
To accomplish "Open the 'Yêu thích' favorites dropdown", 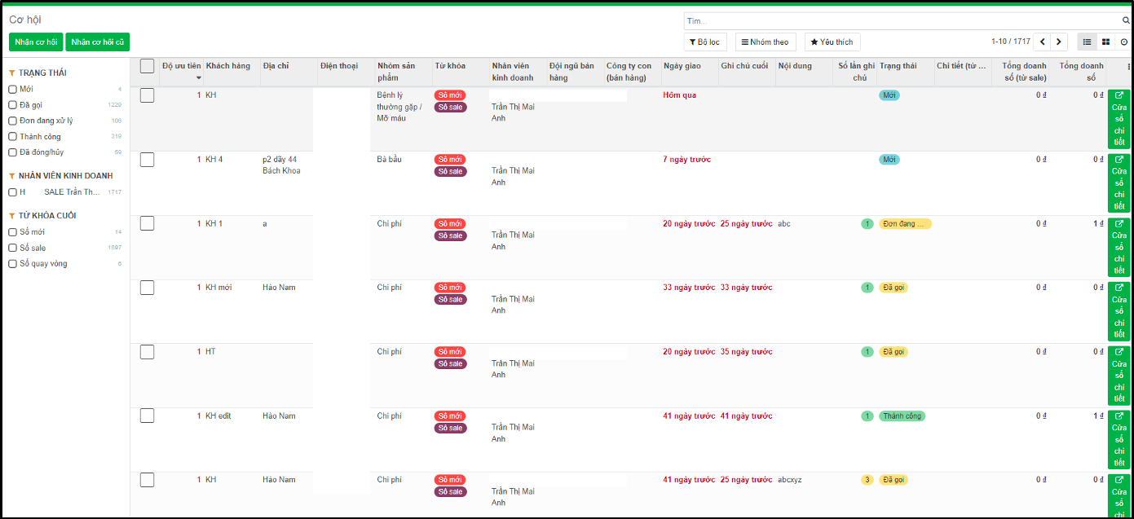I will [832, 42].
